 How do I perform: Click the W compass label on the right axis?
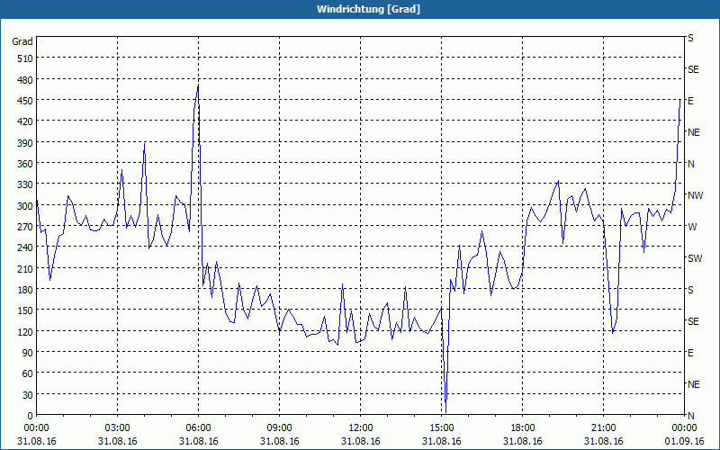click(692, 227)
